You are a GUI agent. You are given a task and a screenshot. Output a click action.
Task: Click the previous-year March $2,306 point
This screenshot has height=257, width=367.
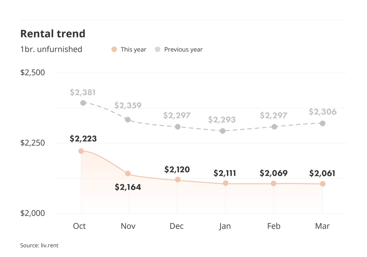323,123
